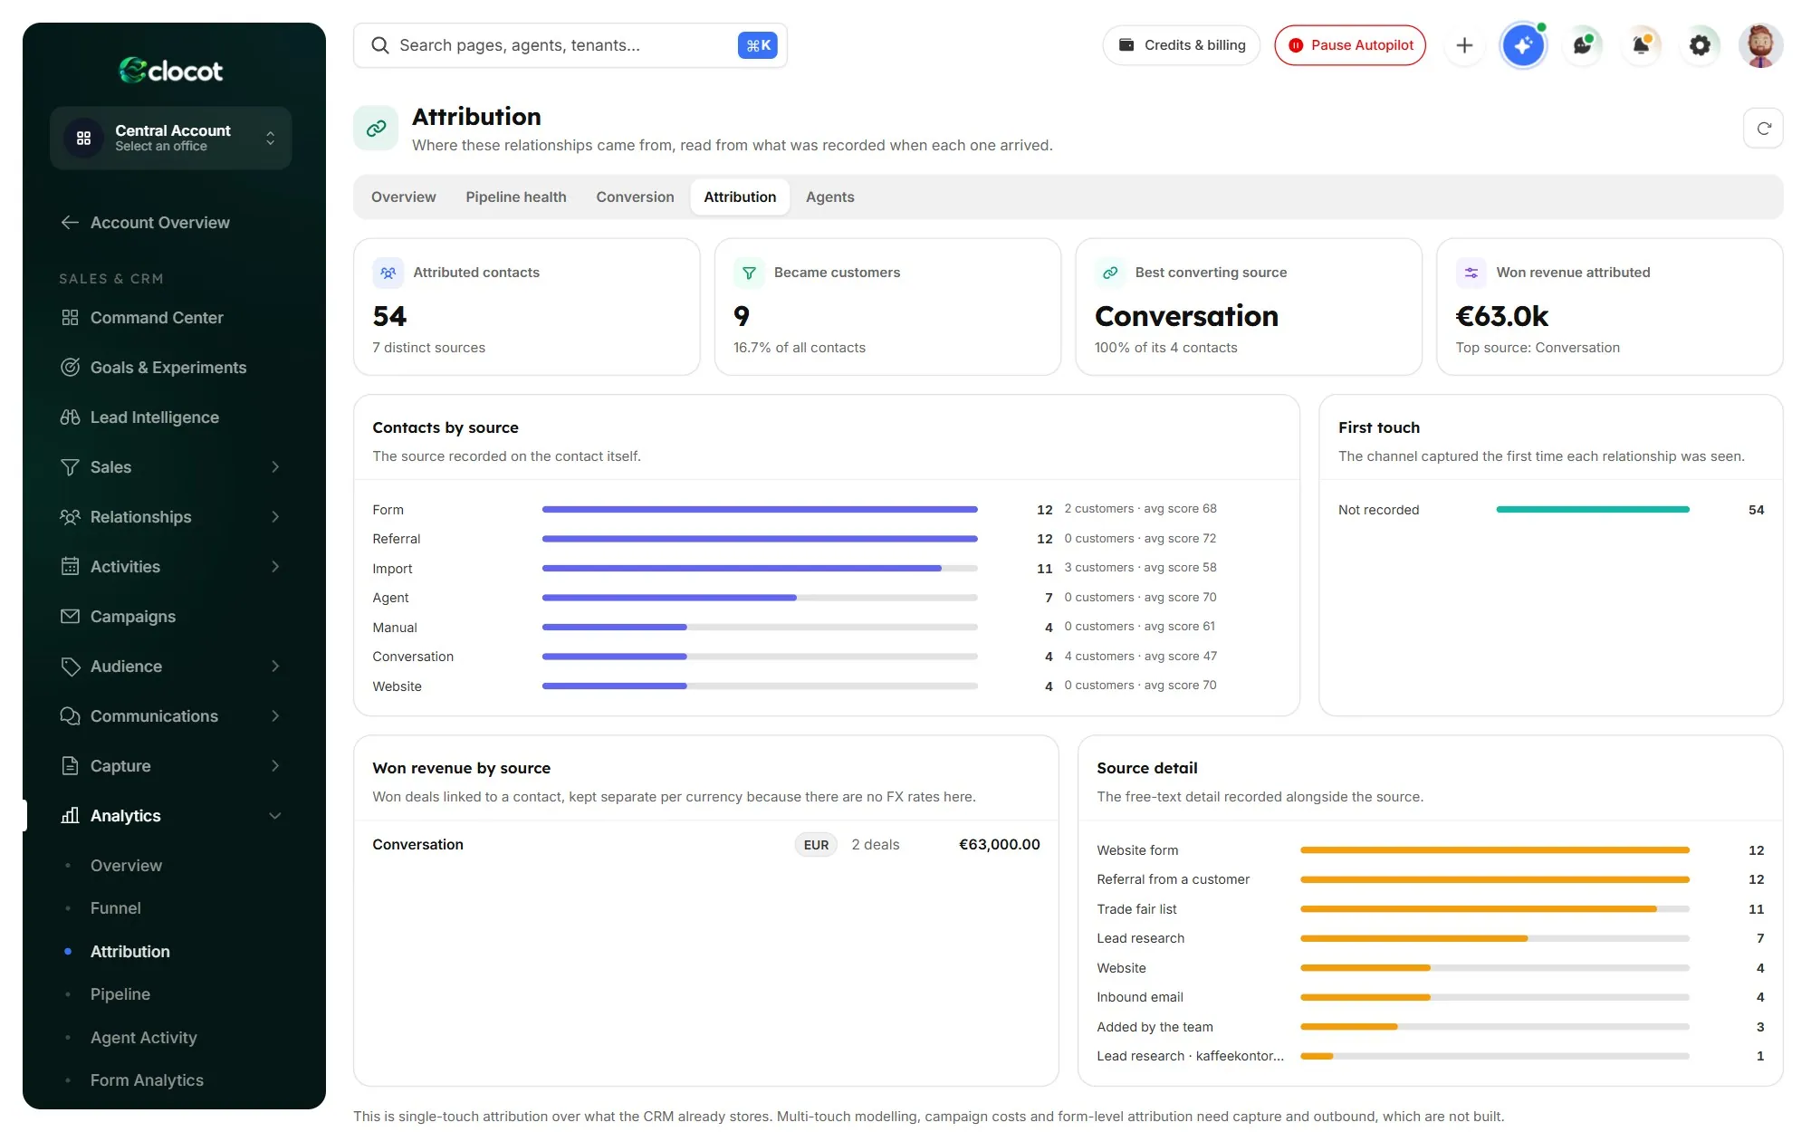1811x1132 pixels.
Task: Click the Became customers funnel icon
Action: 749,273
